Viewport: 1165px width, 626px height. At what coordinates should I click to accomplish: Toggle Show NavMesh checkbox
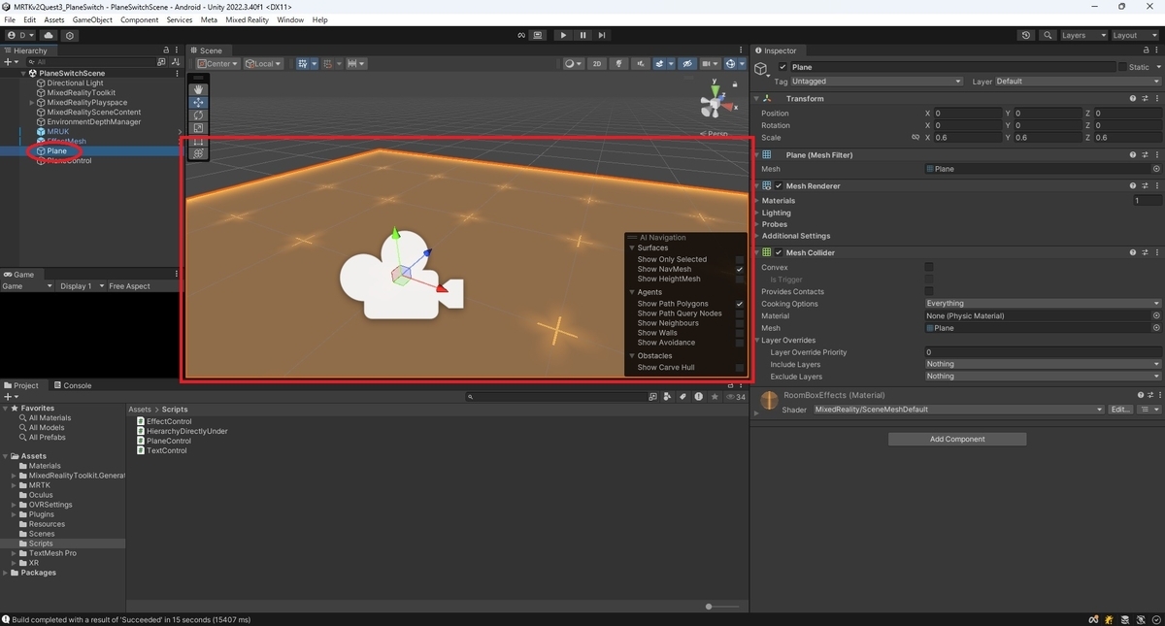pyautogui.click(x=740, y=269)
